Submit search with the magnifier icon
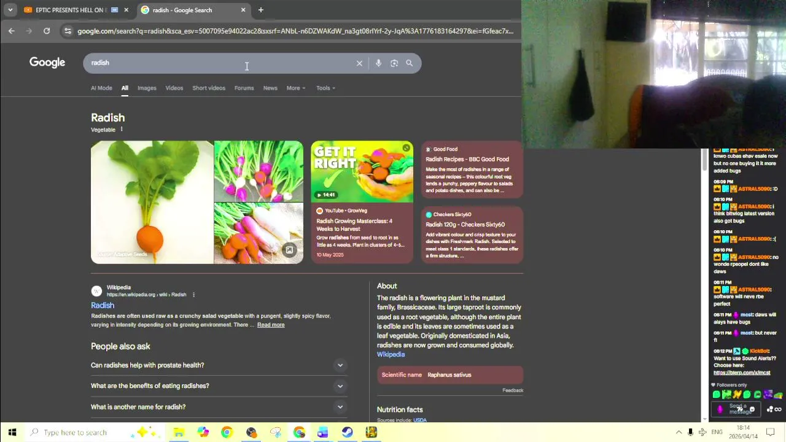This screenshot has height=442, width=786. pyautogui.click(x=410, y=63)
